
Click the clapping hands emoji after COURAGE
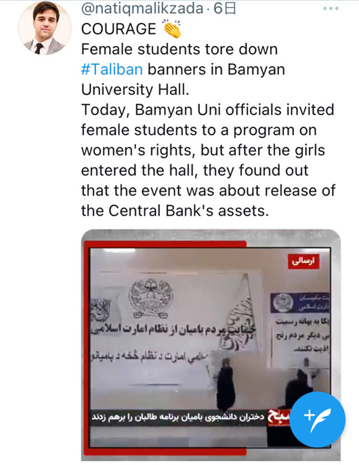(x=172, y=28)
